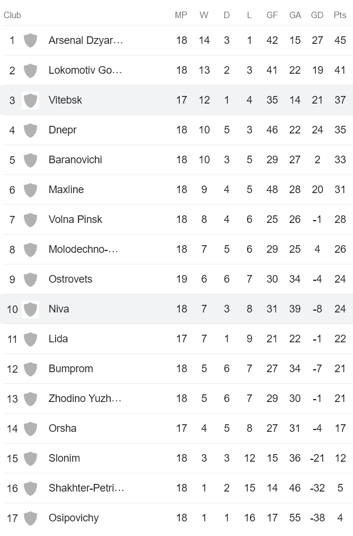
Task: Open the Lida club link
Action: 58,339
